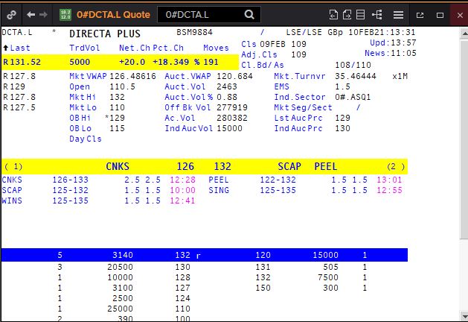Click the ask price 150
This screenshot has height=322, width=468.
[x=263, y=288]
